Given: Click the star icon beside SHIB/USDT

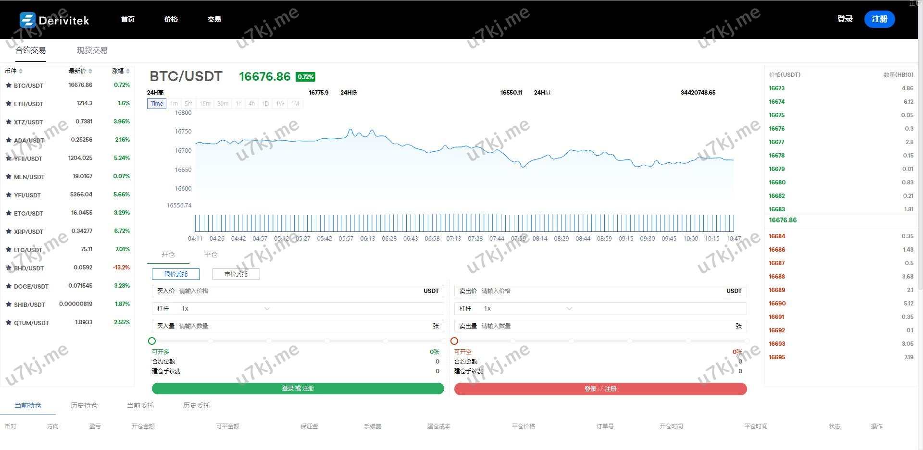Looking at the screenshot, I should [x=8, y=304].
